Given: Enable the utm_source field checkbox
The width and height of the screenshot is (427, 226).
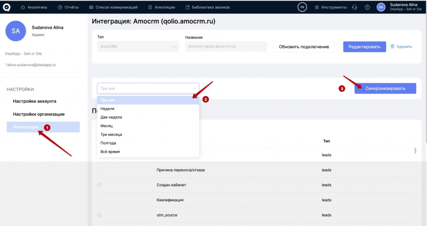Looking at the screenshot, I should tap(99, 215).
